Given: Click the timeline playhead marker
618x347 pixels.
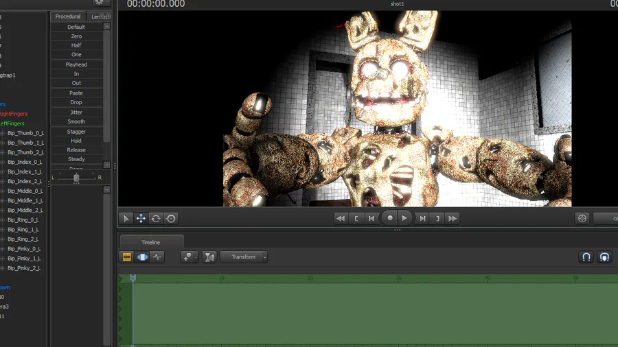Looking at the screenshot, I should pyautogui.click(x=133, y=278).
